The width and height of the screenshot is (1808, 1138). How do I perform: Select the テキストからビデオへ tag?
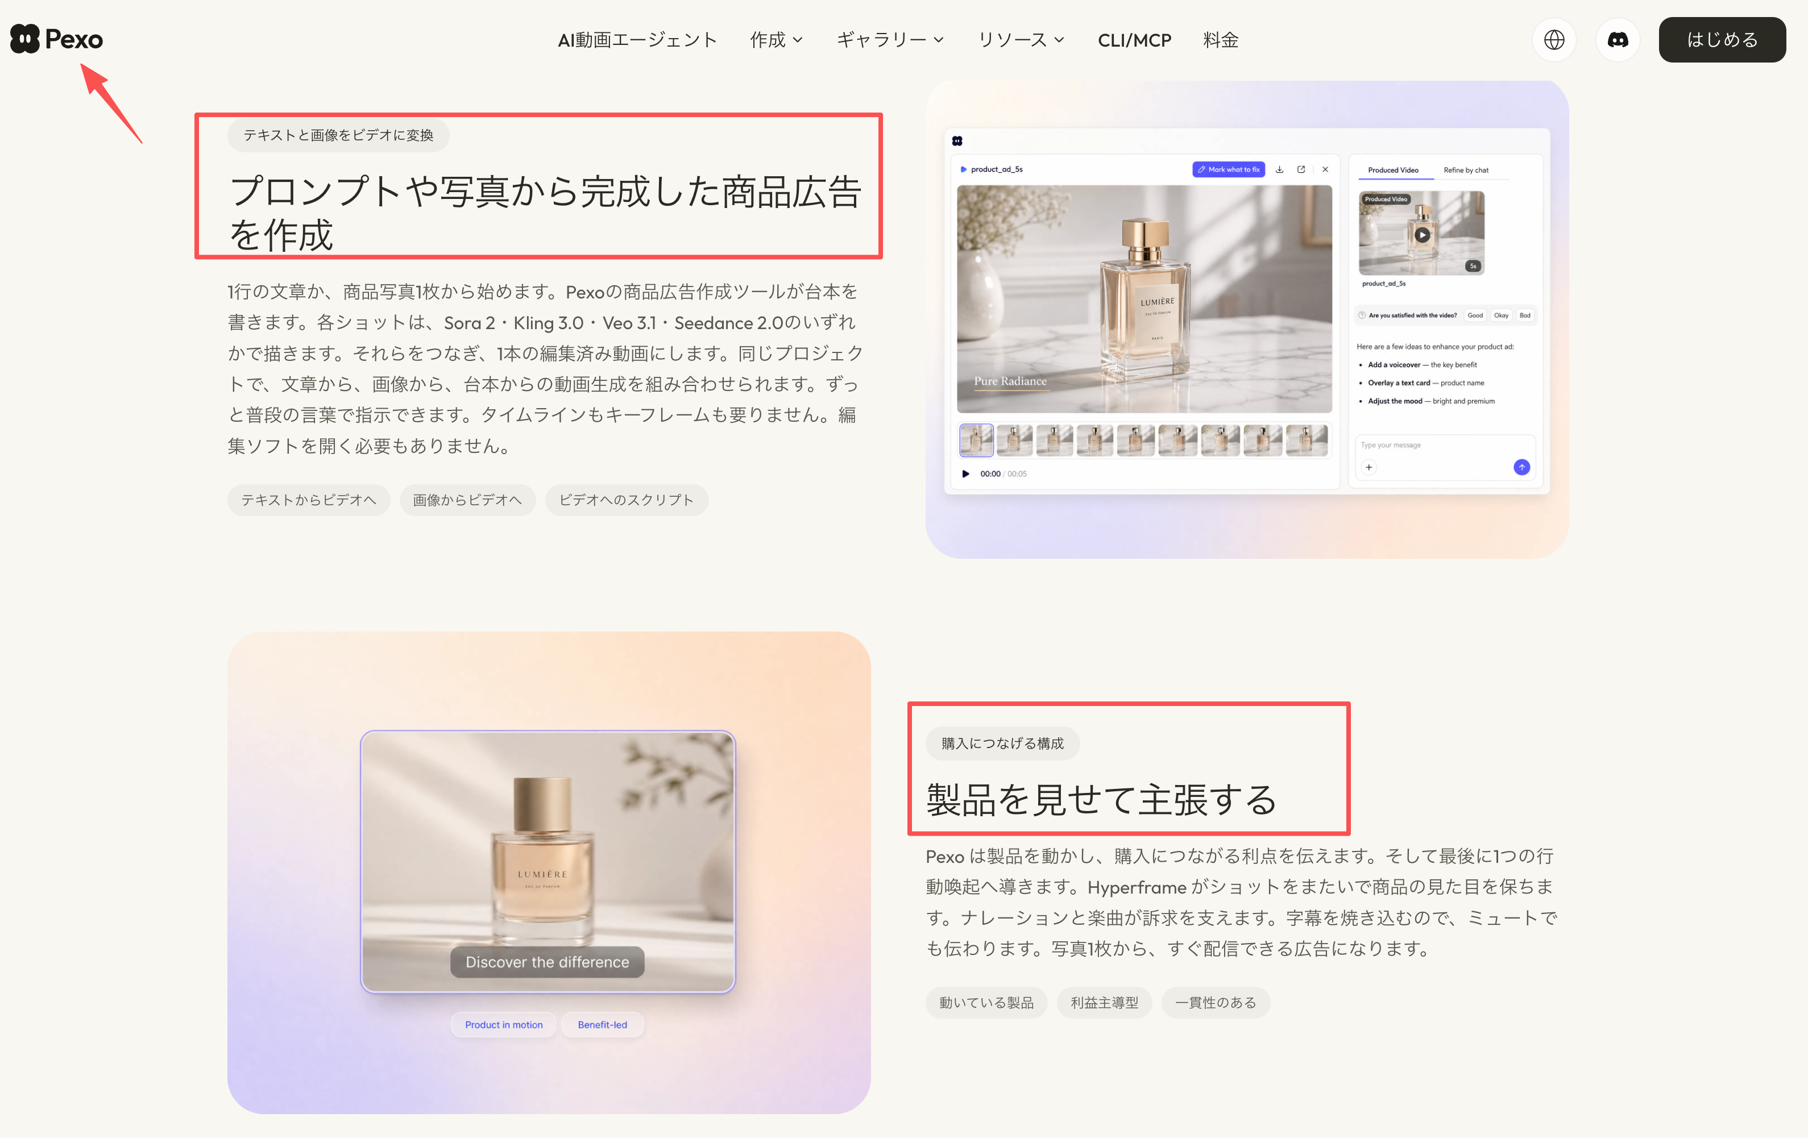click(309, 500)
